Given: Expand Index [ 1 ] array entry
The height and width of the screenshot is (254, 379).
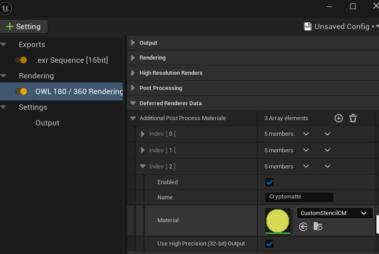Looking at the screenshot, I should point(143,150).
